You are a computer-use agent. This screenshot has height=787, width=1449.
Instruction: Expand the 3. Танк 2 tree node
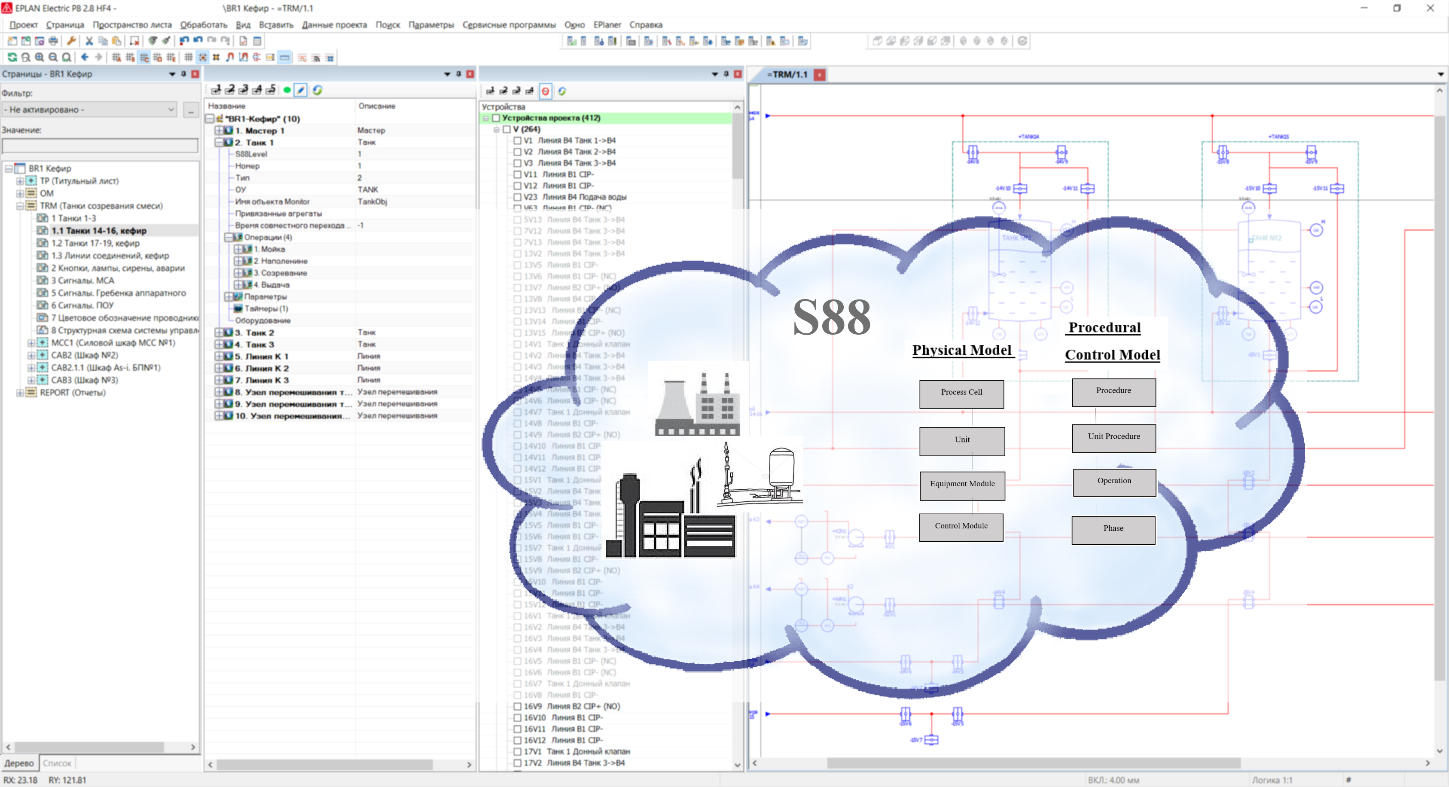click(x=219, y=332)
